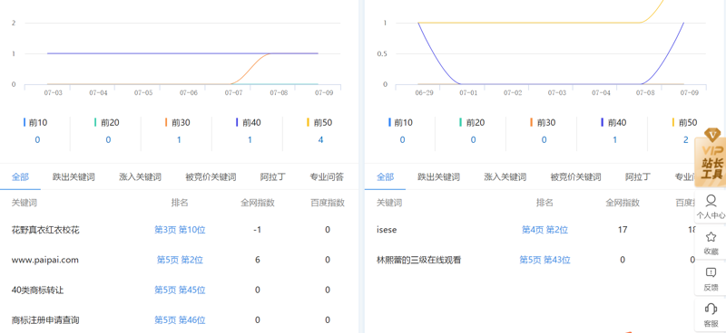This screenshot has height=333, width=726.
Task: Click keyword 花野真衣红衣校花
Action: click(x=45, y=230)
